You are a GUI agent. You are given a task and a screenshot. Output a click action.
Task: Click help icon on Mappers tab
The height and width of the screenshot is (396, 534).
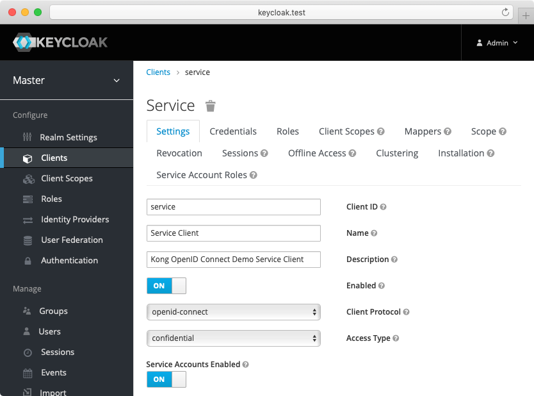tap(448, 131)
